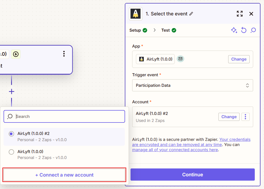The height and width of the screenshot is (189, 264).
Task: Select AirLyft (1.0.0) #2 radio button
Action: (11, 134)
